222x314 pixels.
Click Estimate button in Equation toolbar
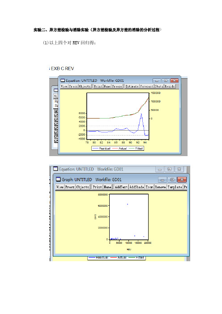tap(132, 86)
